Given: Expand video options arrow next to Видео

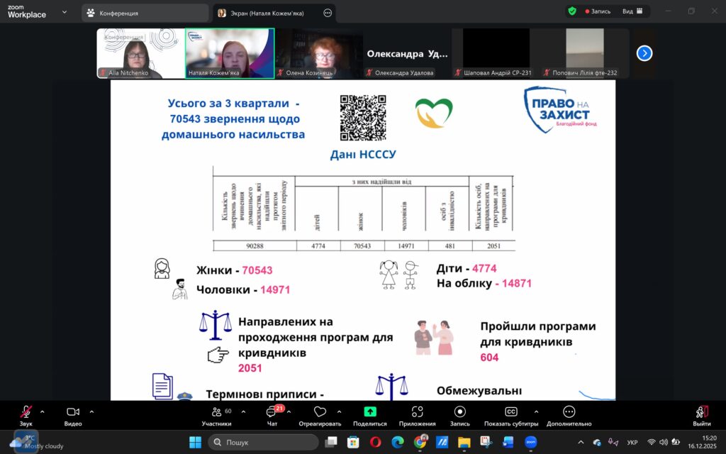Looking at the screenshot, I should pos(91,411).
